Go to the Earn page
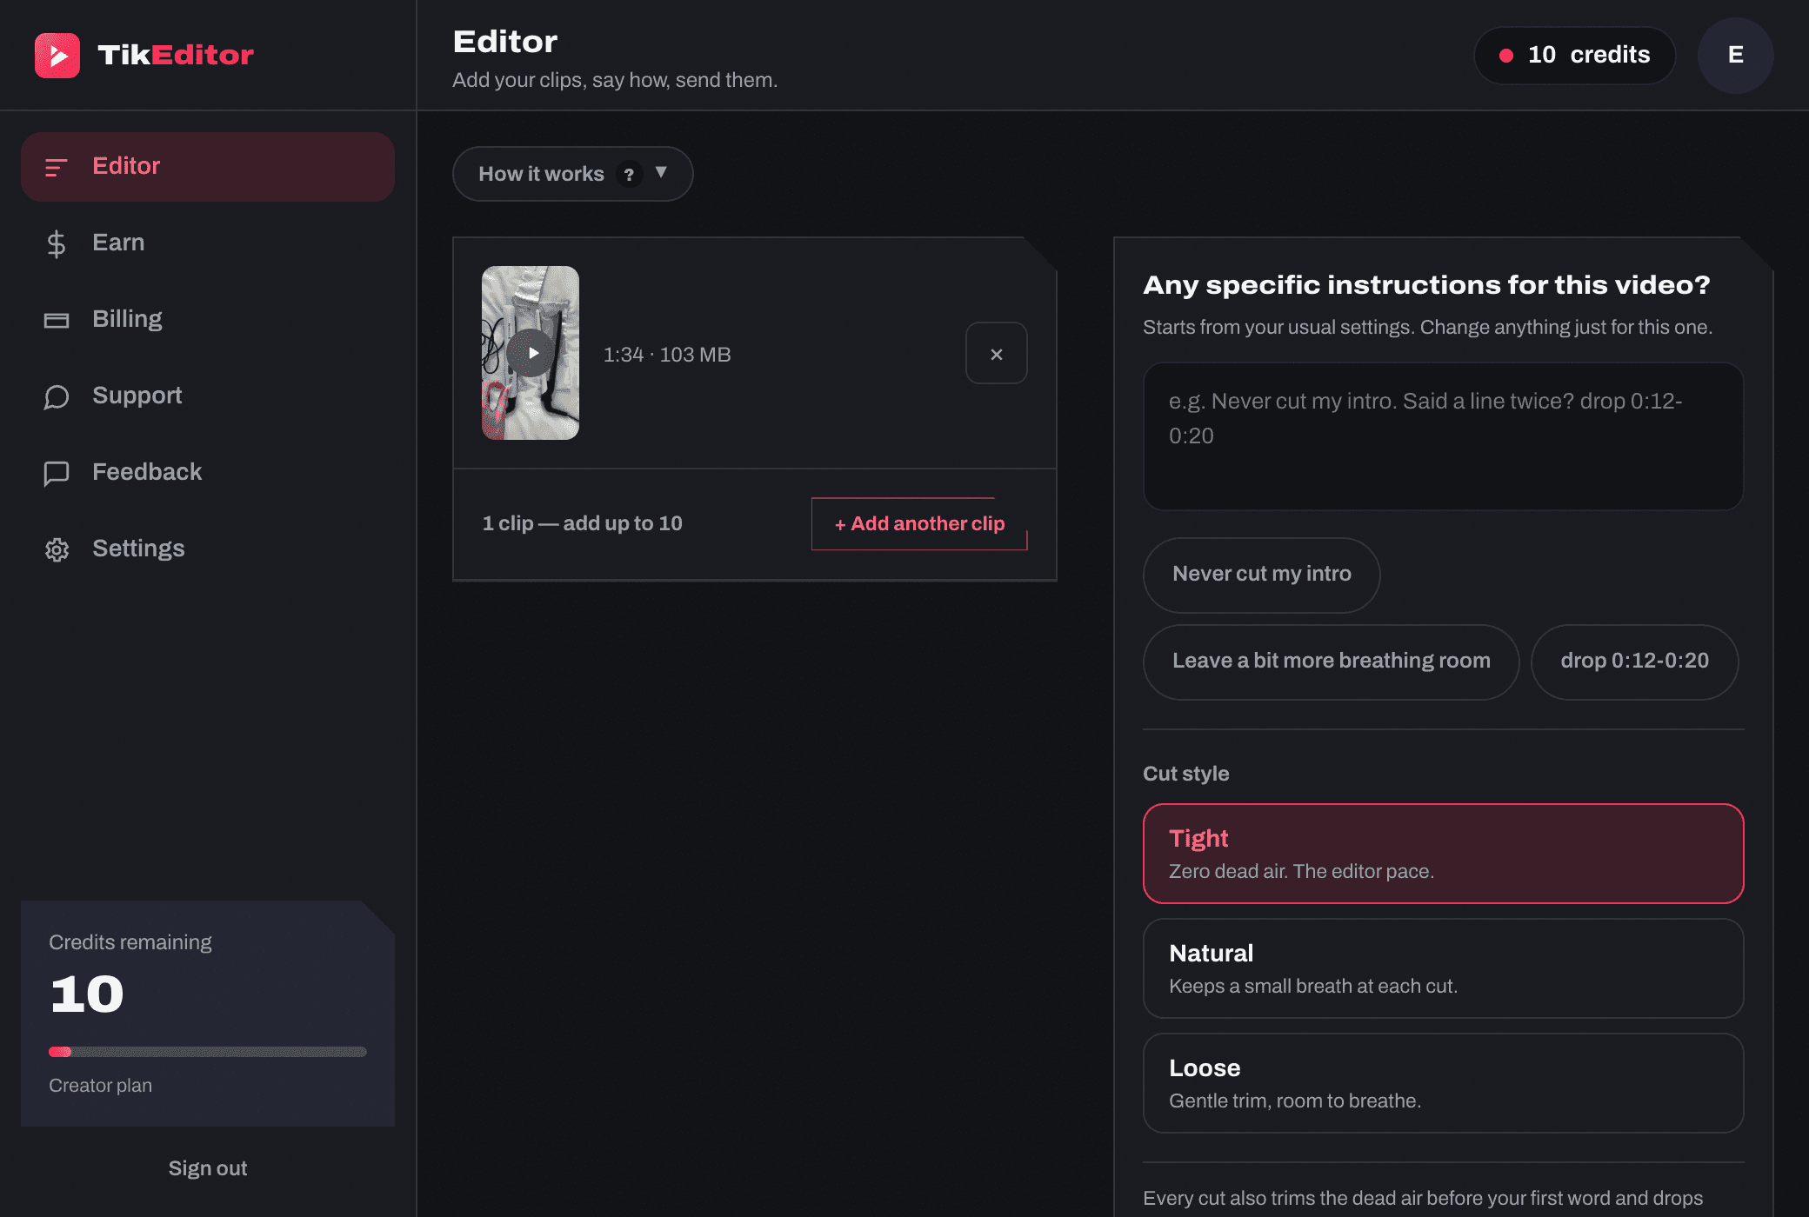The image size is (1809, 1217). [x=208, y=243]
